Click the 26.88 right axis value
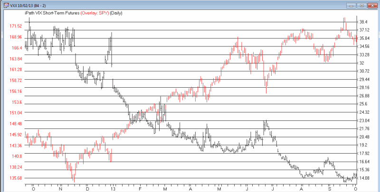 pos(364,96)
